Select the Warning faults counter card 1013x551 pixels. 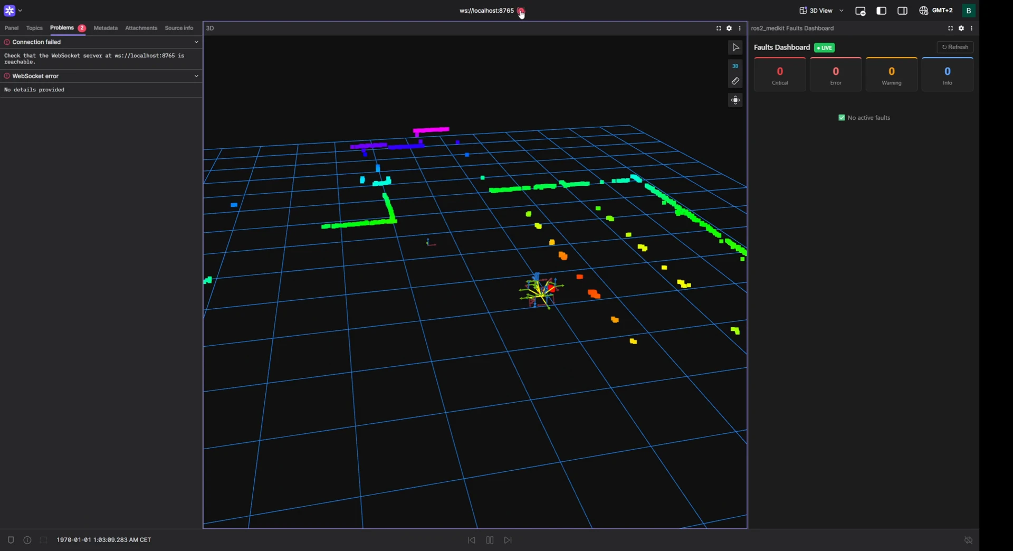pyautogui.click(x=892, y=75)
